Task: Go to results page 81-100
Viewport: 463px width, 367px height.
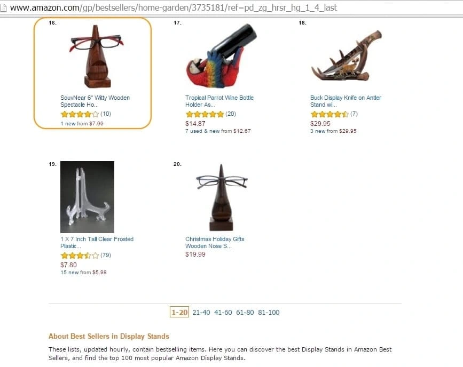Action: point(269,313)
